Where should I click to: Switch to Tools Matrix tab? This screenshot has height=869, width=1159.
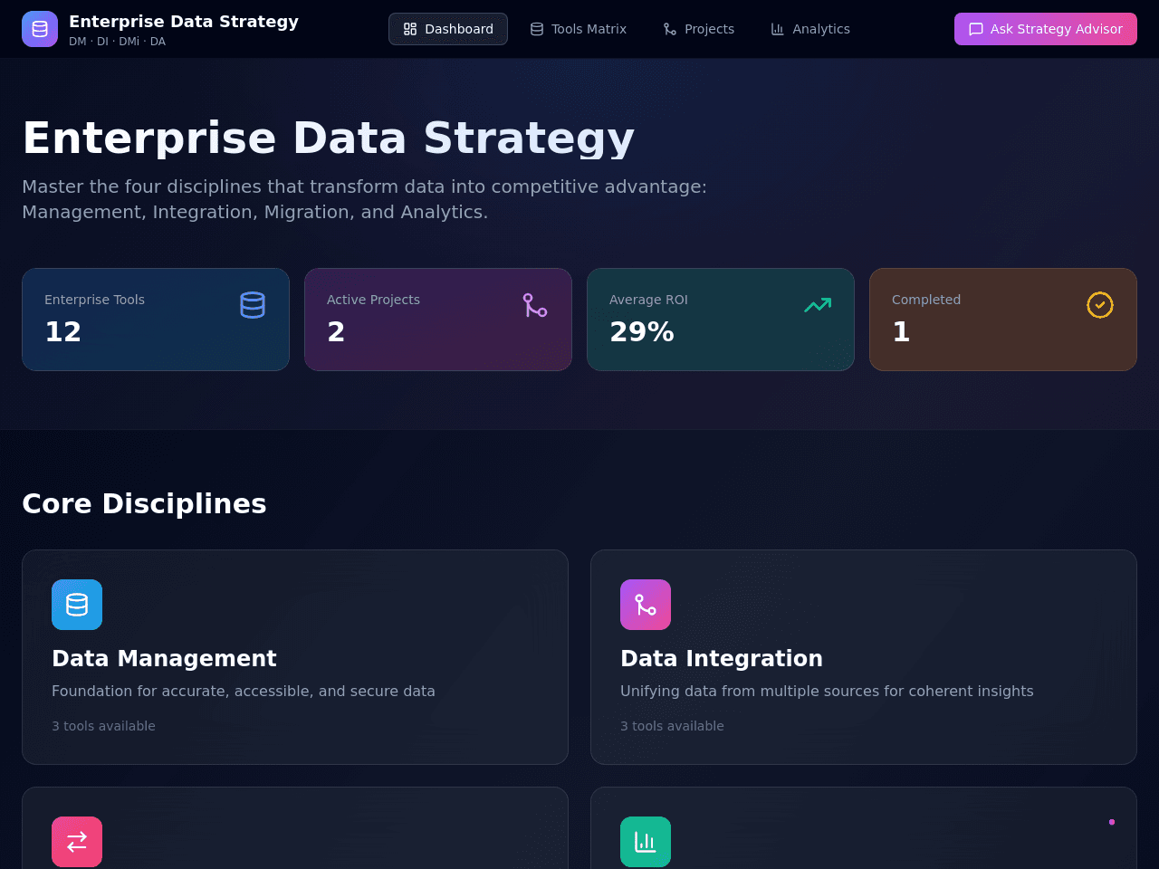pyautogui.click(x=578, y=29)
